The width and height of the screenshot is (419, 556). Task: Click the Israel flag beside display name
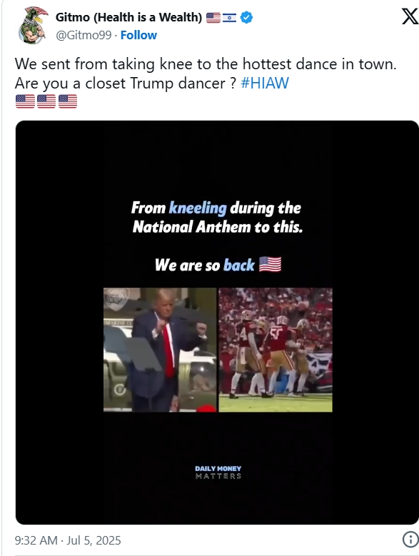[x=229, y=17]
